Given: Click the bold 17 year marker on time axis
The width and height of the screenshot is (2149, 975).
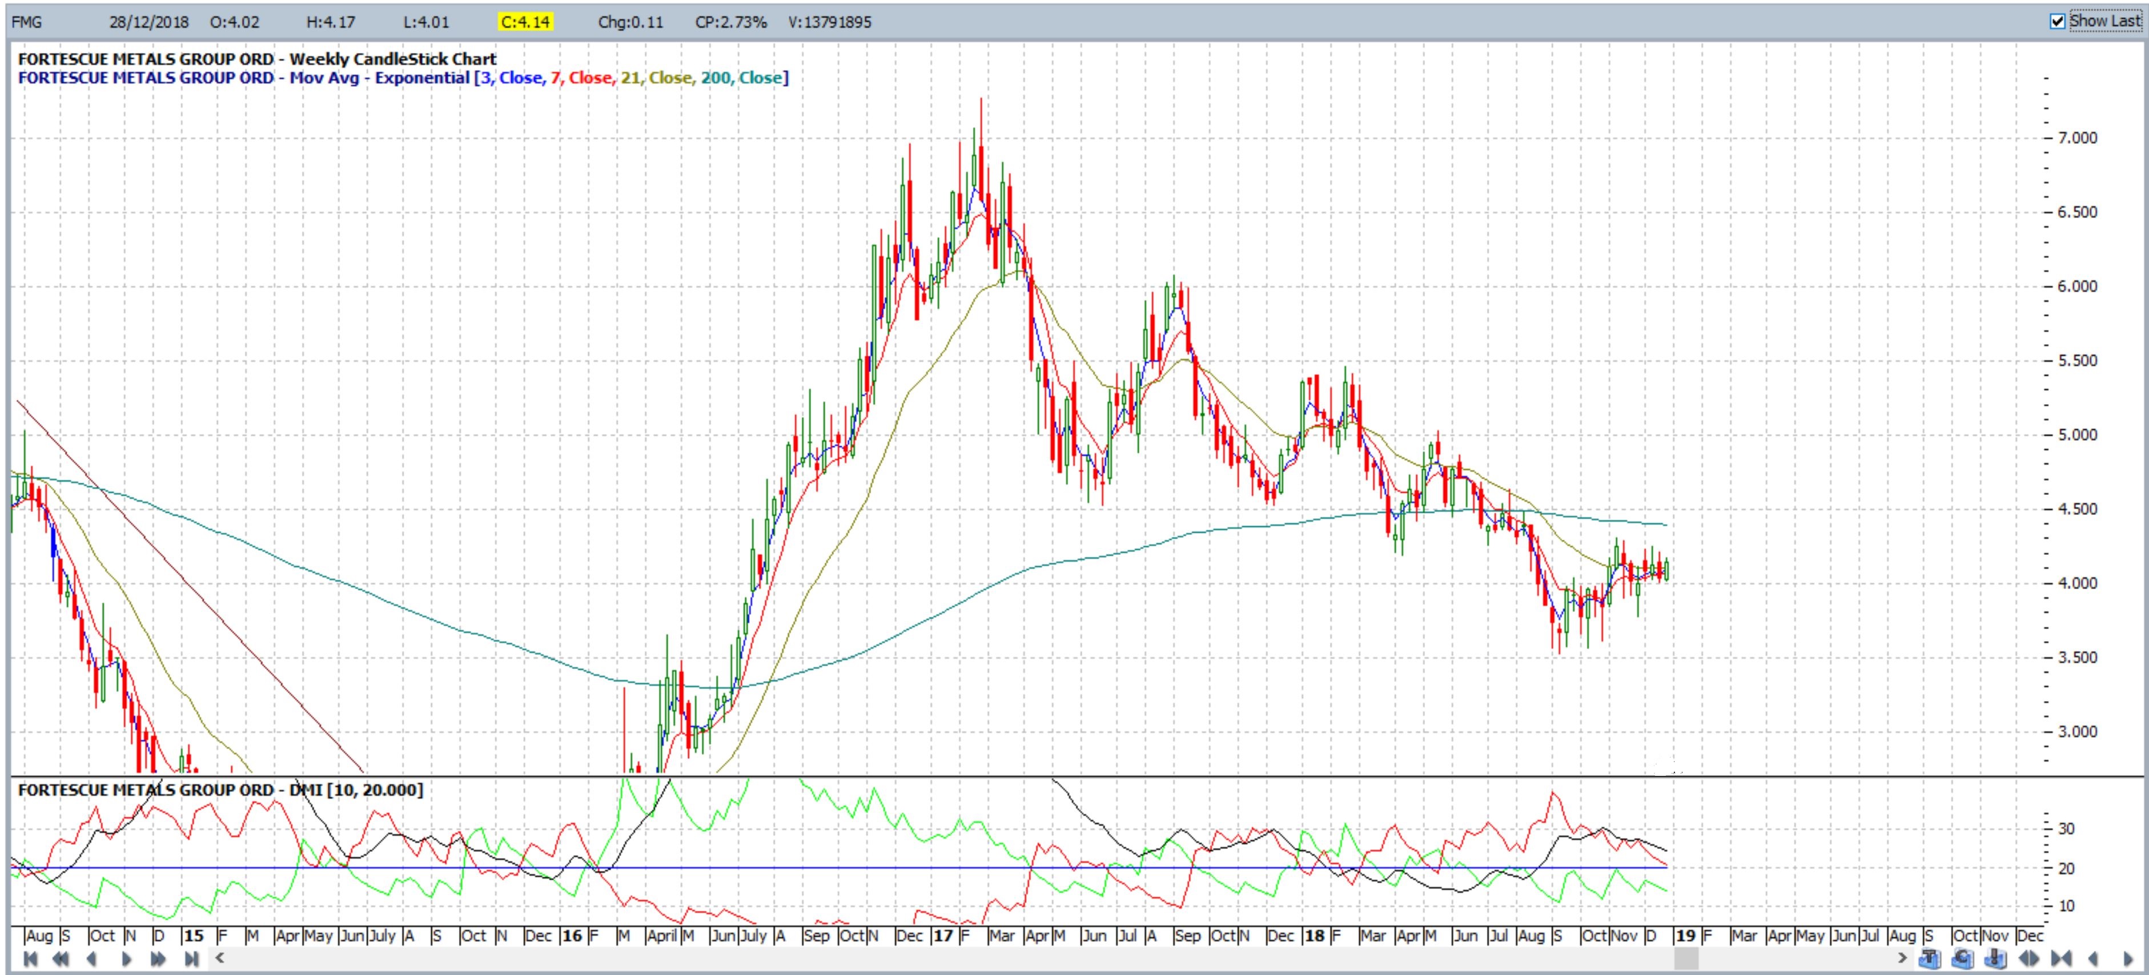Looking at the screenshot, I should coord(943,936).
